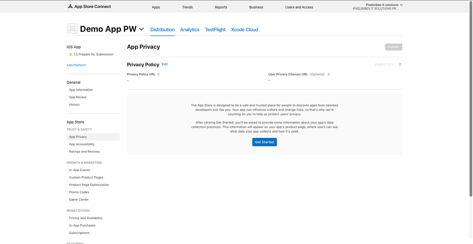Open help for User Privacy Choices URL
Screen dimensions: 473x244
pos(328,74)
